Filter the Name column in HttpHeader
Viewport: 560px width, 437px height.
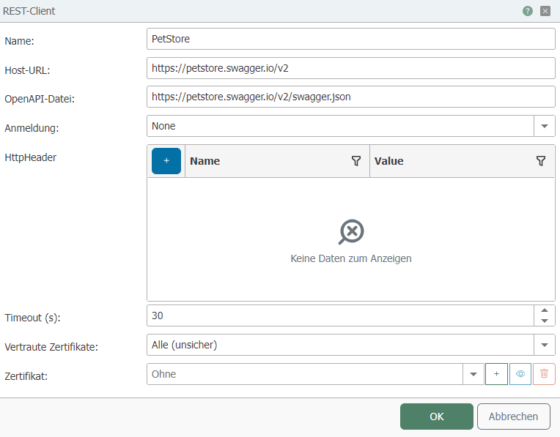coord(356,161)
